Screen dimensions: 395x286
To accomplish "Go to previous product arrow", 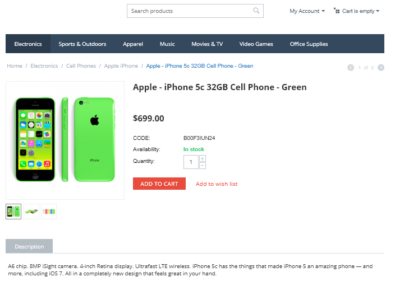I will point(351,68).
